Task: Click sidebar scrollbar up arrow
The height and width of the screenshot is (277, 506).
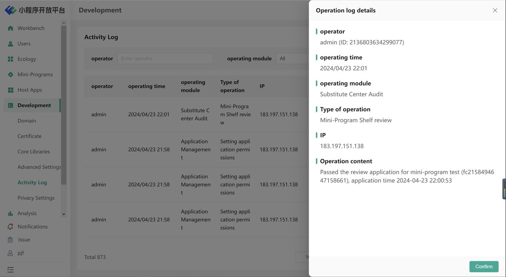Action: click(x=64, y=23)
